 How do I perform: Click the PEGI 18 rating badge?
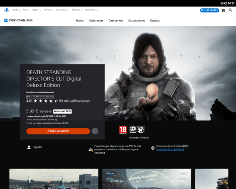(123, 130)
